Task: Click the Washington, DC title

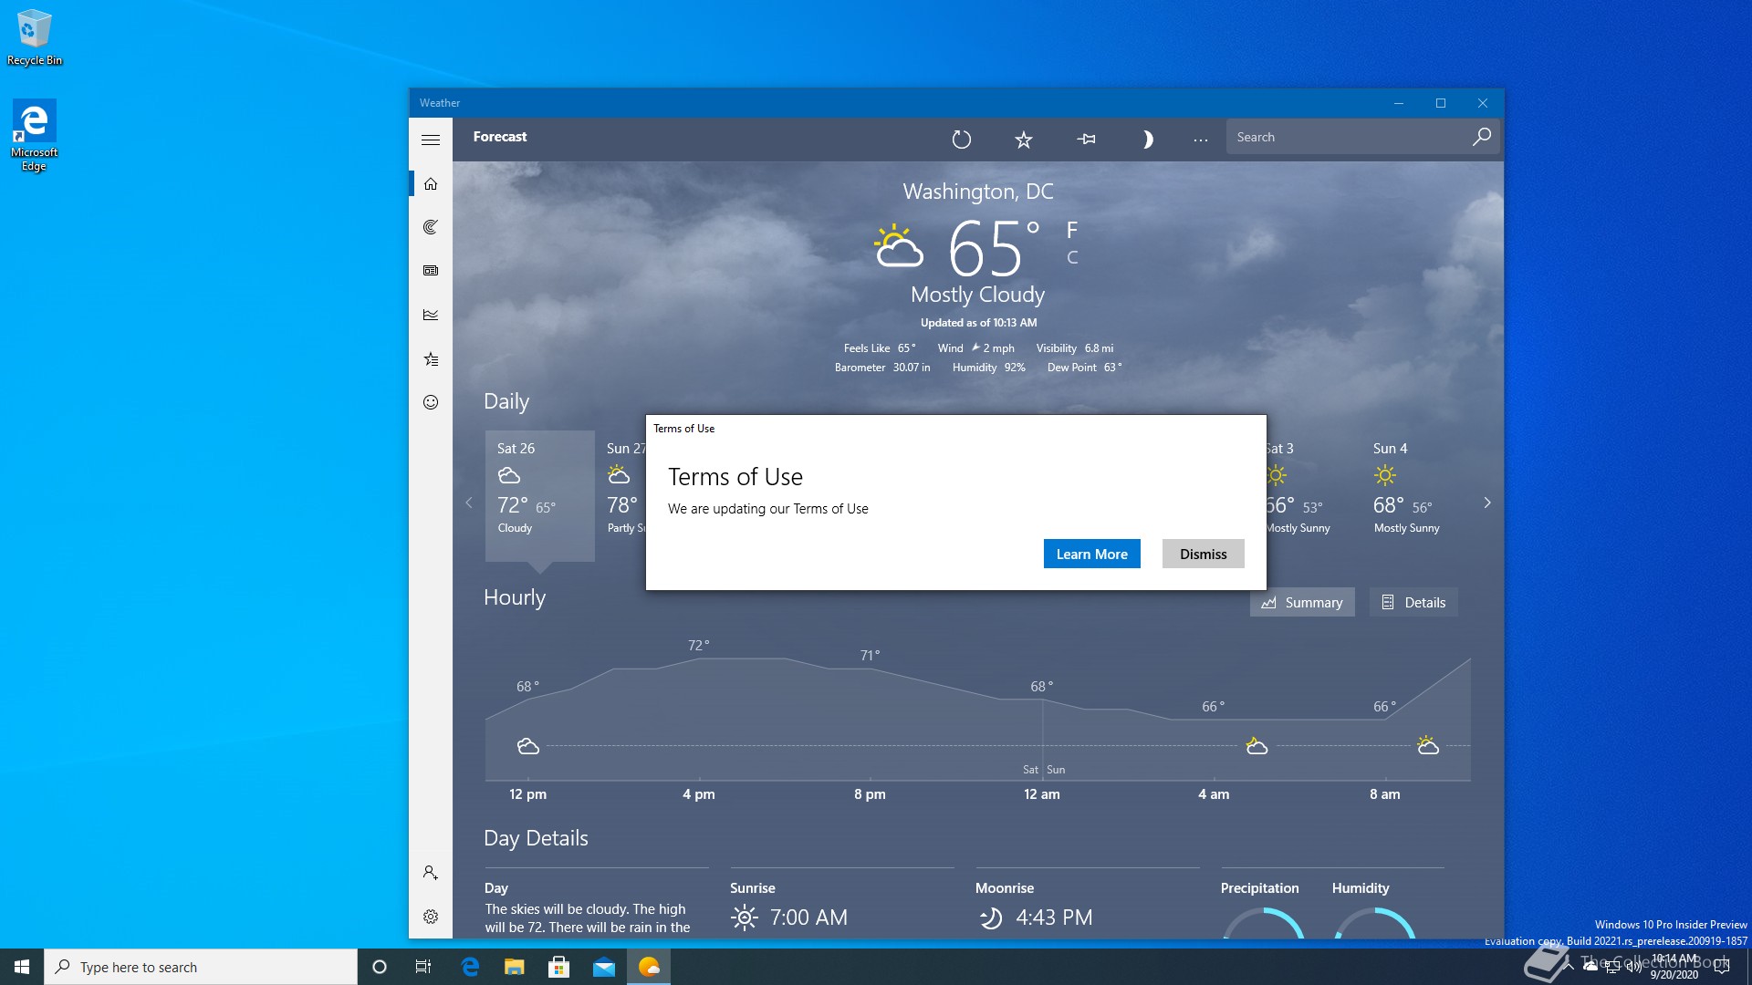Action: click(977, 192)
